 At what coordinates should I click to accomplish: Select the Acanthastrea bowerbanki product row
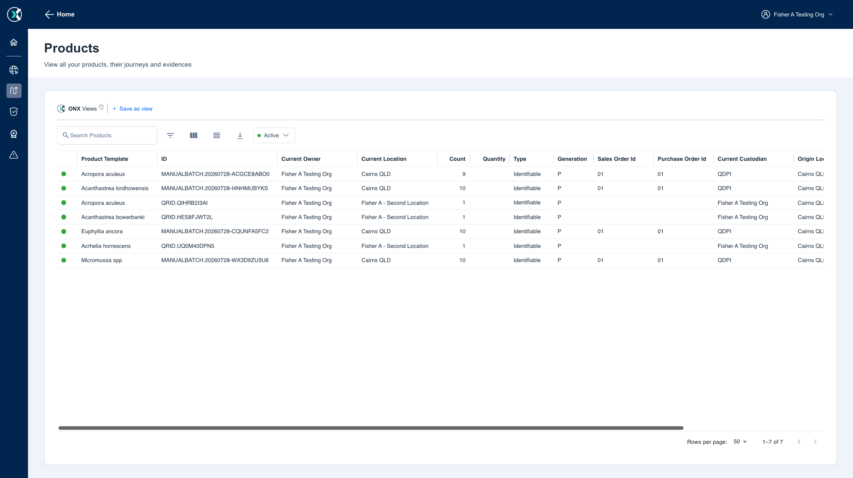pyautogui.click(x=440, y=217)
